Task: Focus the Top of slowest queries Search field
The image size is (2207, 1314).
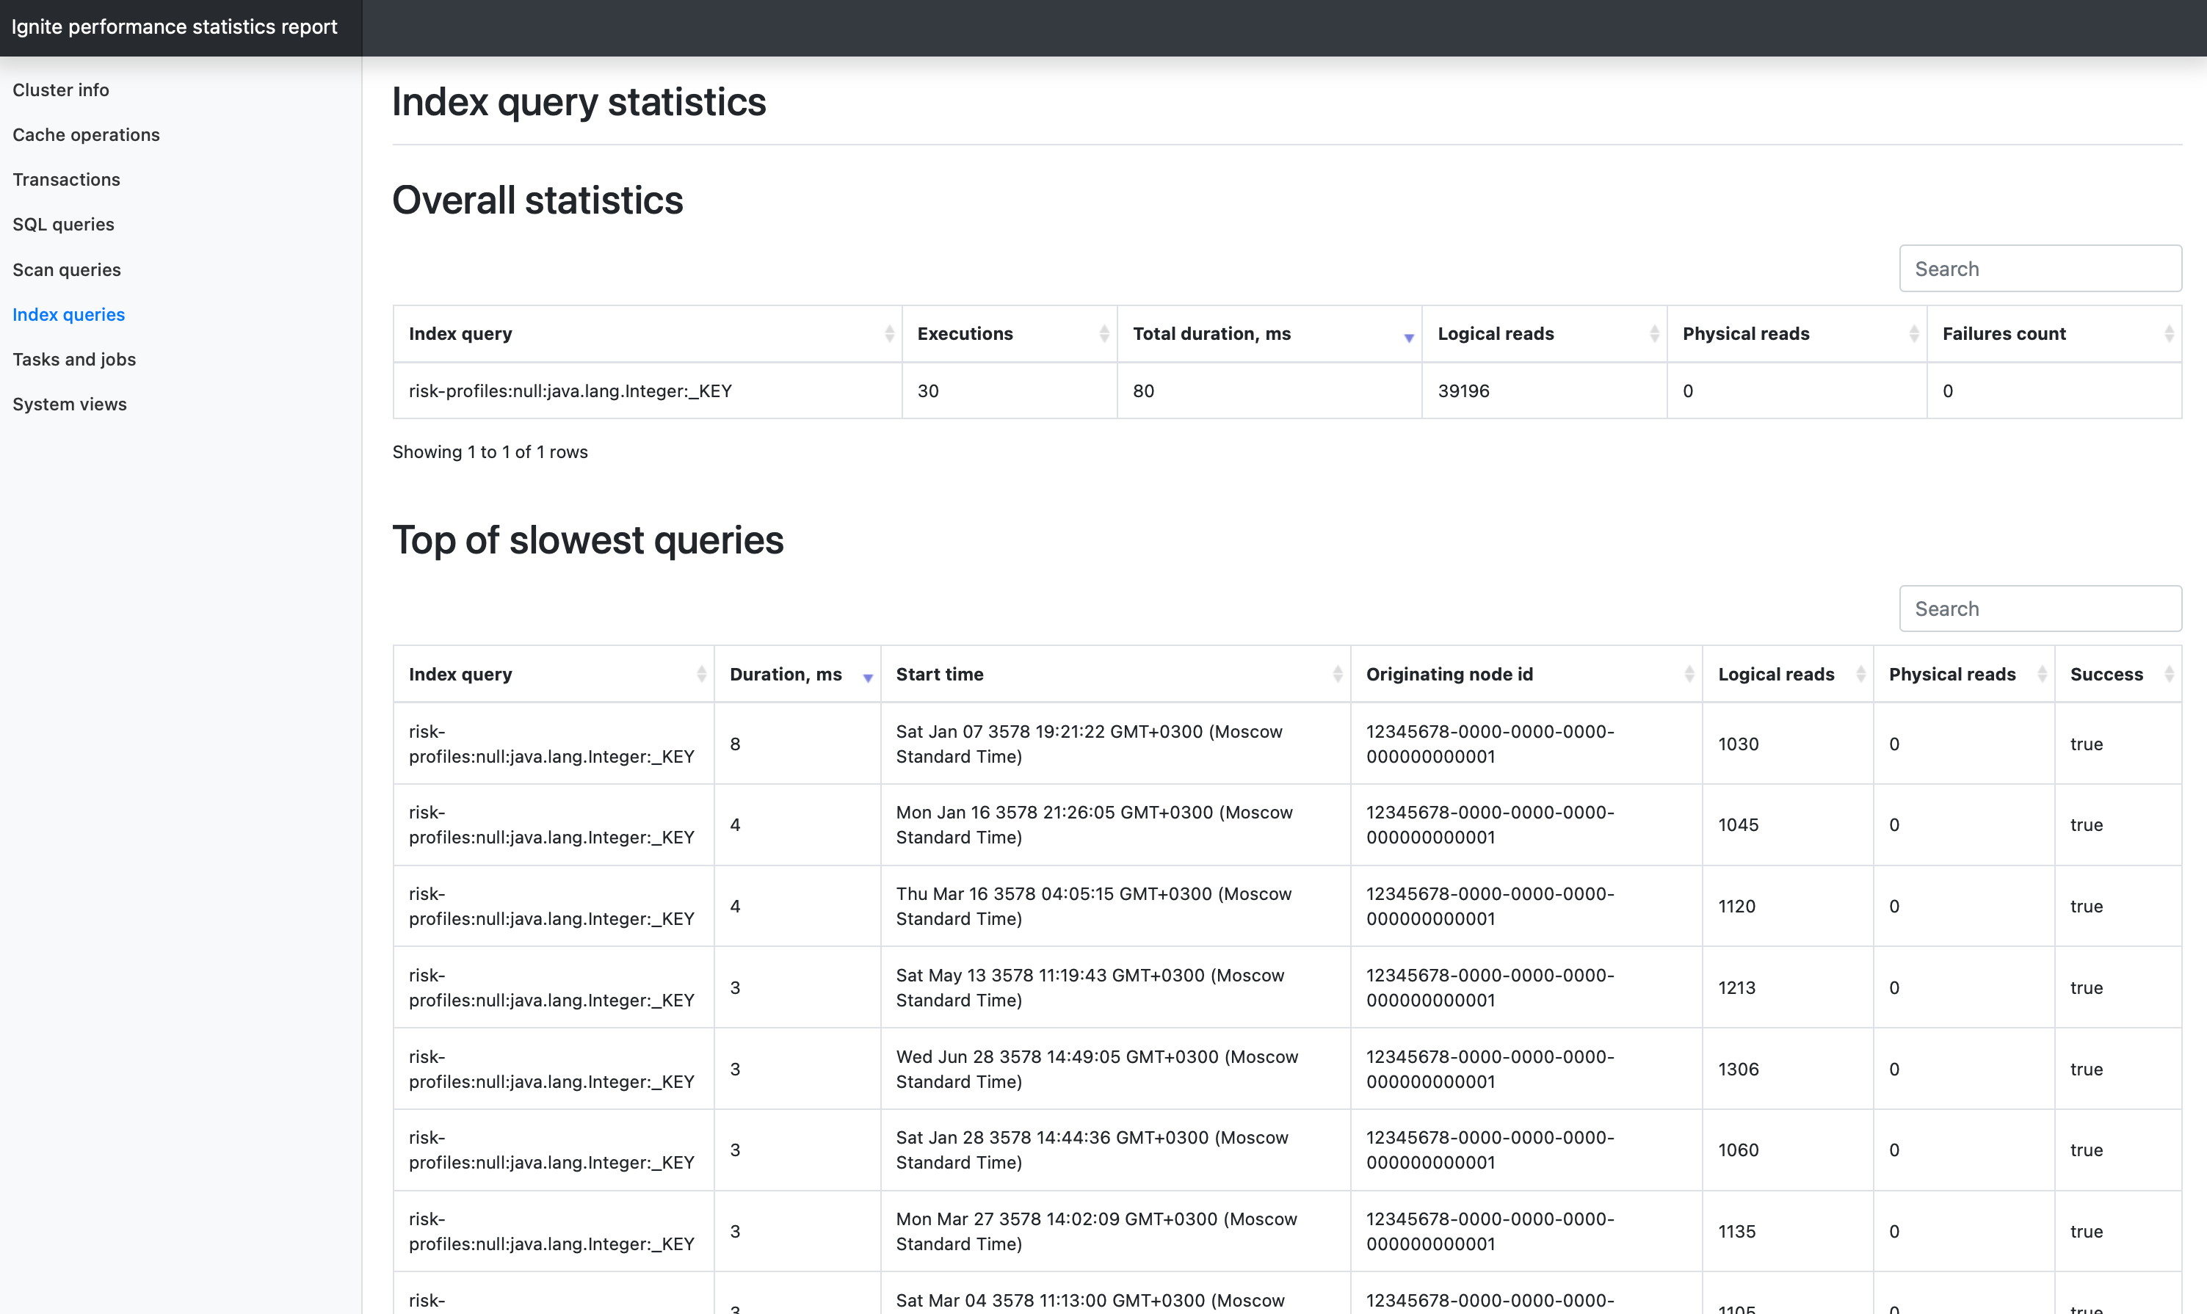Action: click(x=2040, y=609)
